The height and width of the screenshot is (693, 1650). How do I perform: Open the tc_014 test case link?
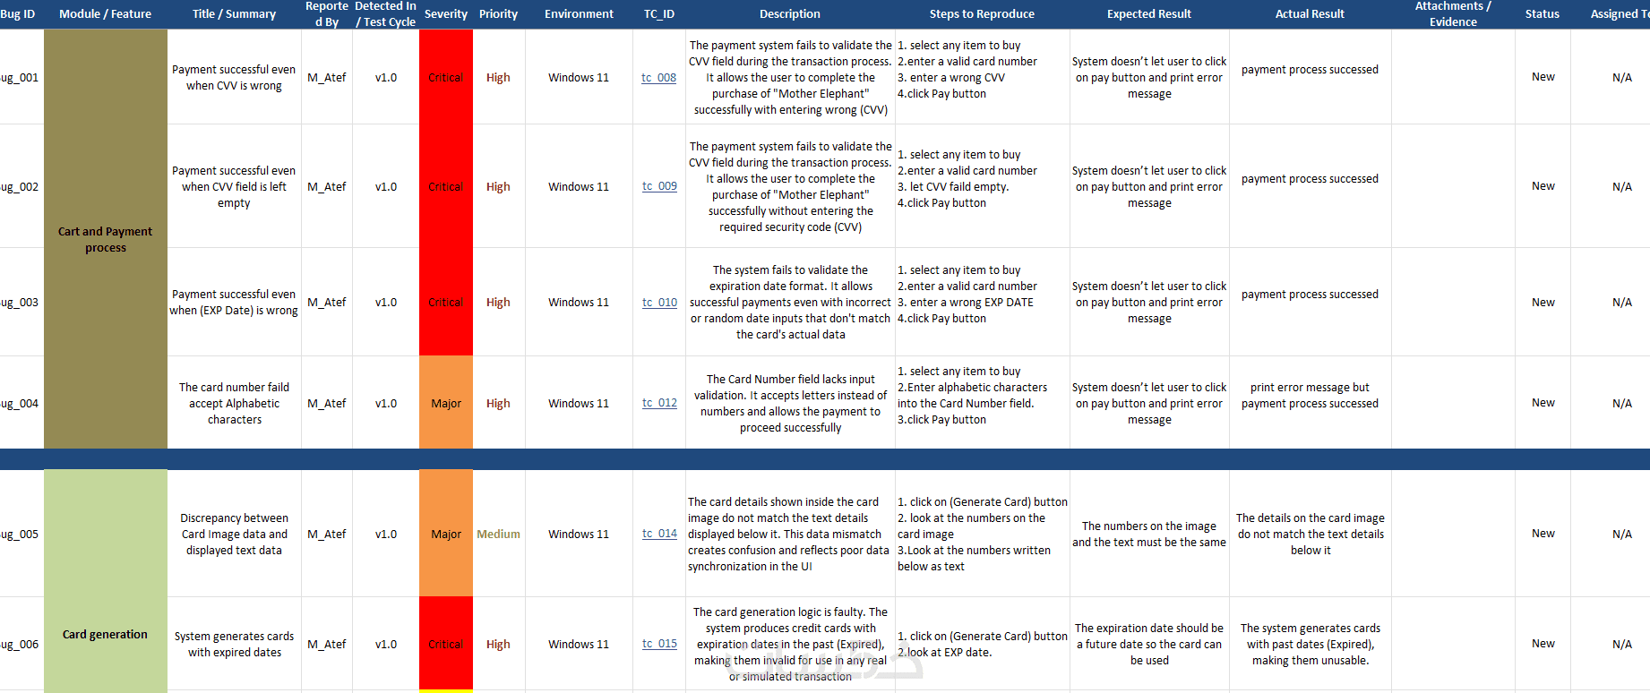pyautogui.click(x=659, y=534)
